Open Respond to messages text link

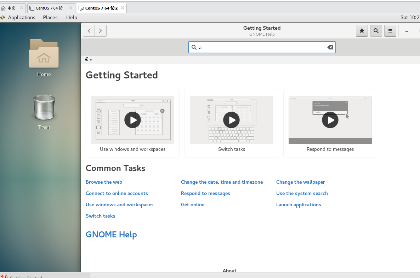[x=205, y=193]
